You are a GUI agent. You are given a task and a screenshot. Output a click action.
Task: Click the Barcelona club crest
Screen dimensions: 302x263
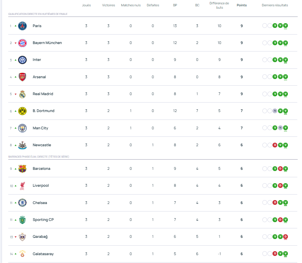(x=22, y=169)
